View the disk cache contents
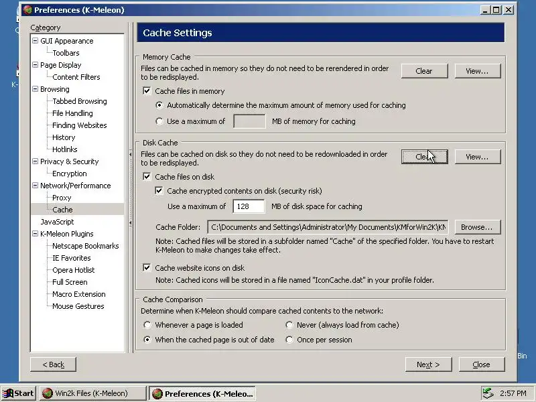The image size is (536, 402). [x=478, y=157]
